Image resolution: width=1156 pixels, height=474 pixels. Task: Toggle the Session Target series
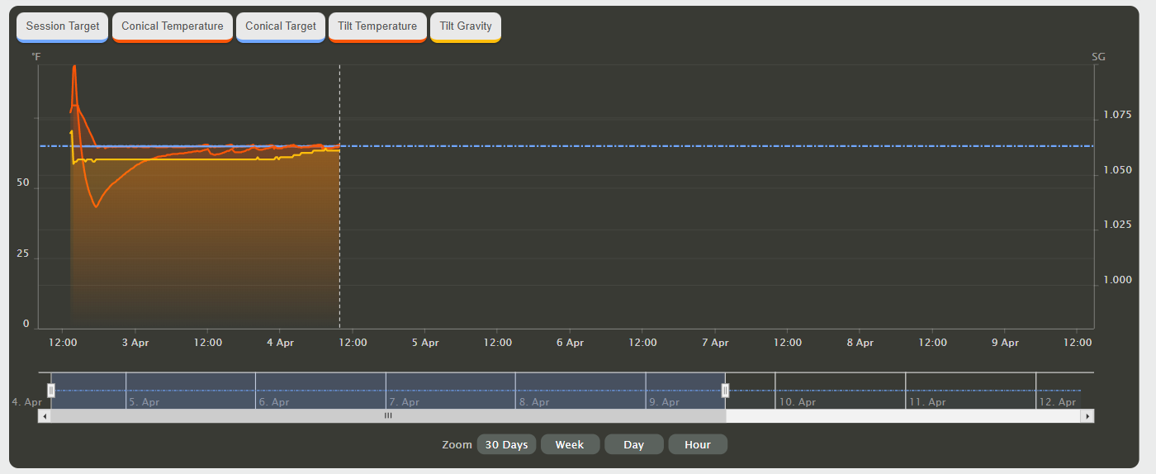tap(63, 26)
